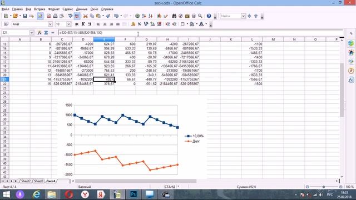Open the Вставка menu
The width and height of the screenshot is (356, 200).
(39, 9)
